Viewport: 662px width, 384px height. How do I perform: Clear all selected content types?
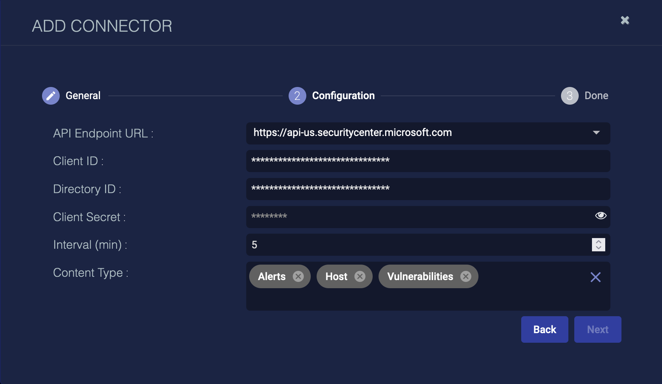pos(595,277)
